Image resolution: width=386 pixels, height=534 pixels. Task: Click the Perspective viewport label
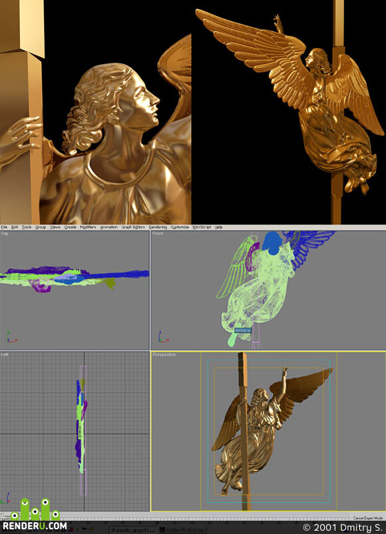click(x=164, y=355)
